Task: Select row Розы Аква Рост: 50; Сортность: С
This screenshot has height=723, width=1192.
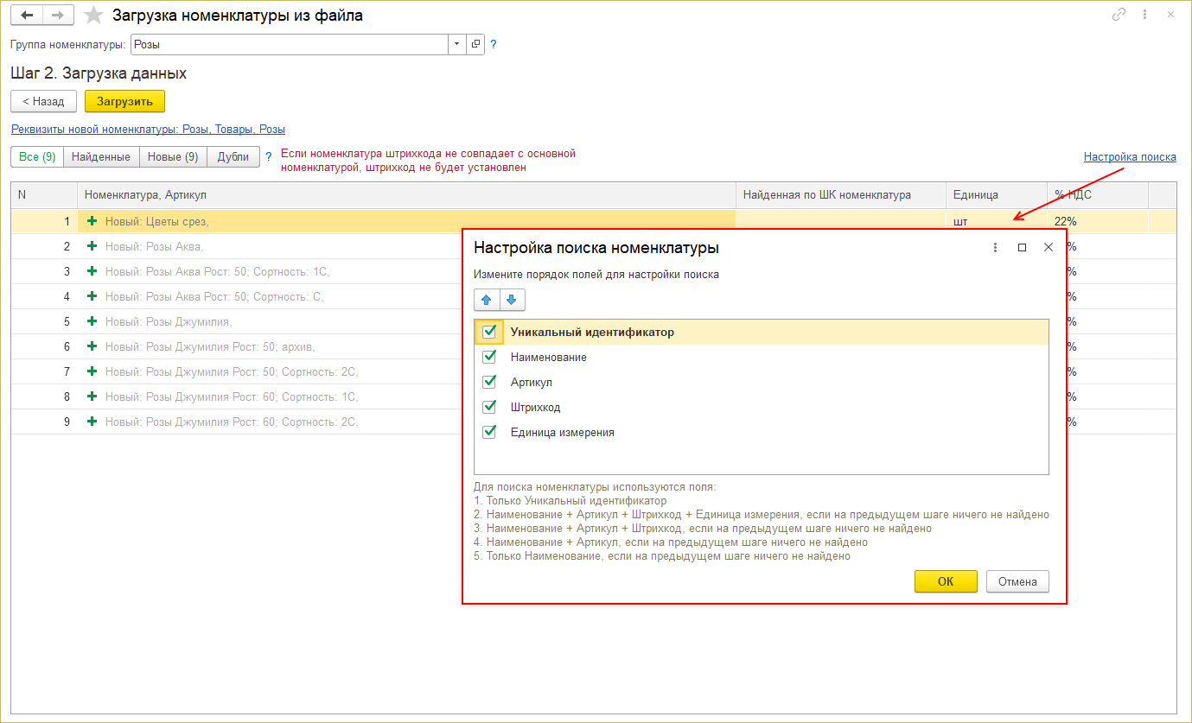Action: point(214,296)
